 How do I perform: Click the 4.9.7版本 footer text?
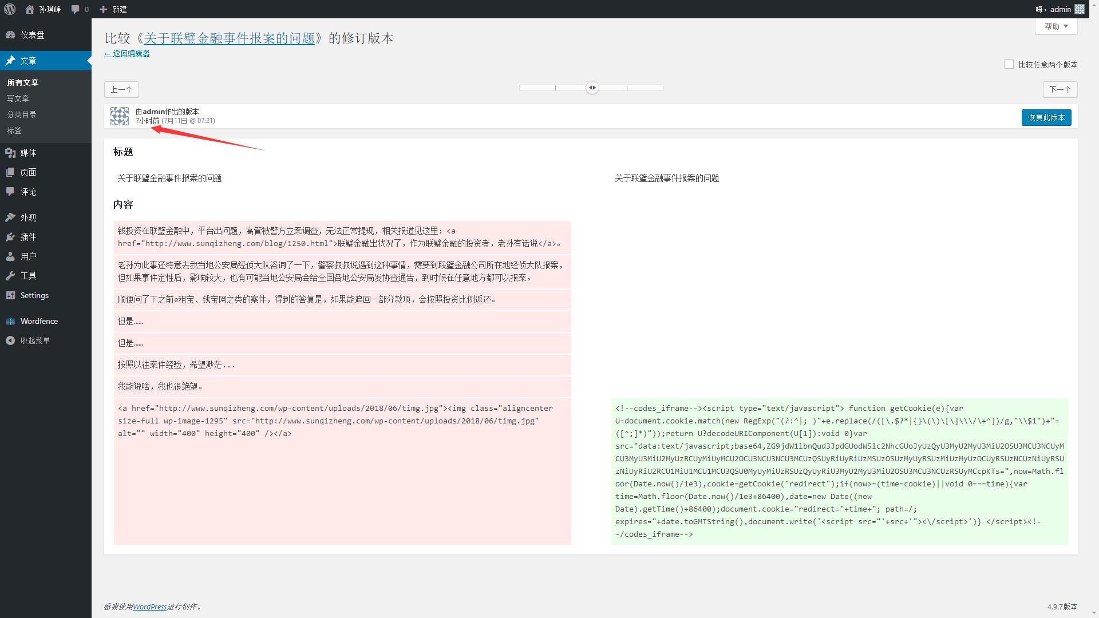point(1062,607)
